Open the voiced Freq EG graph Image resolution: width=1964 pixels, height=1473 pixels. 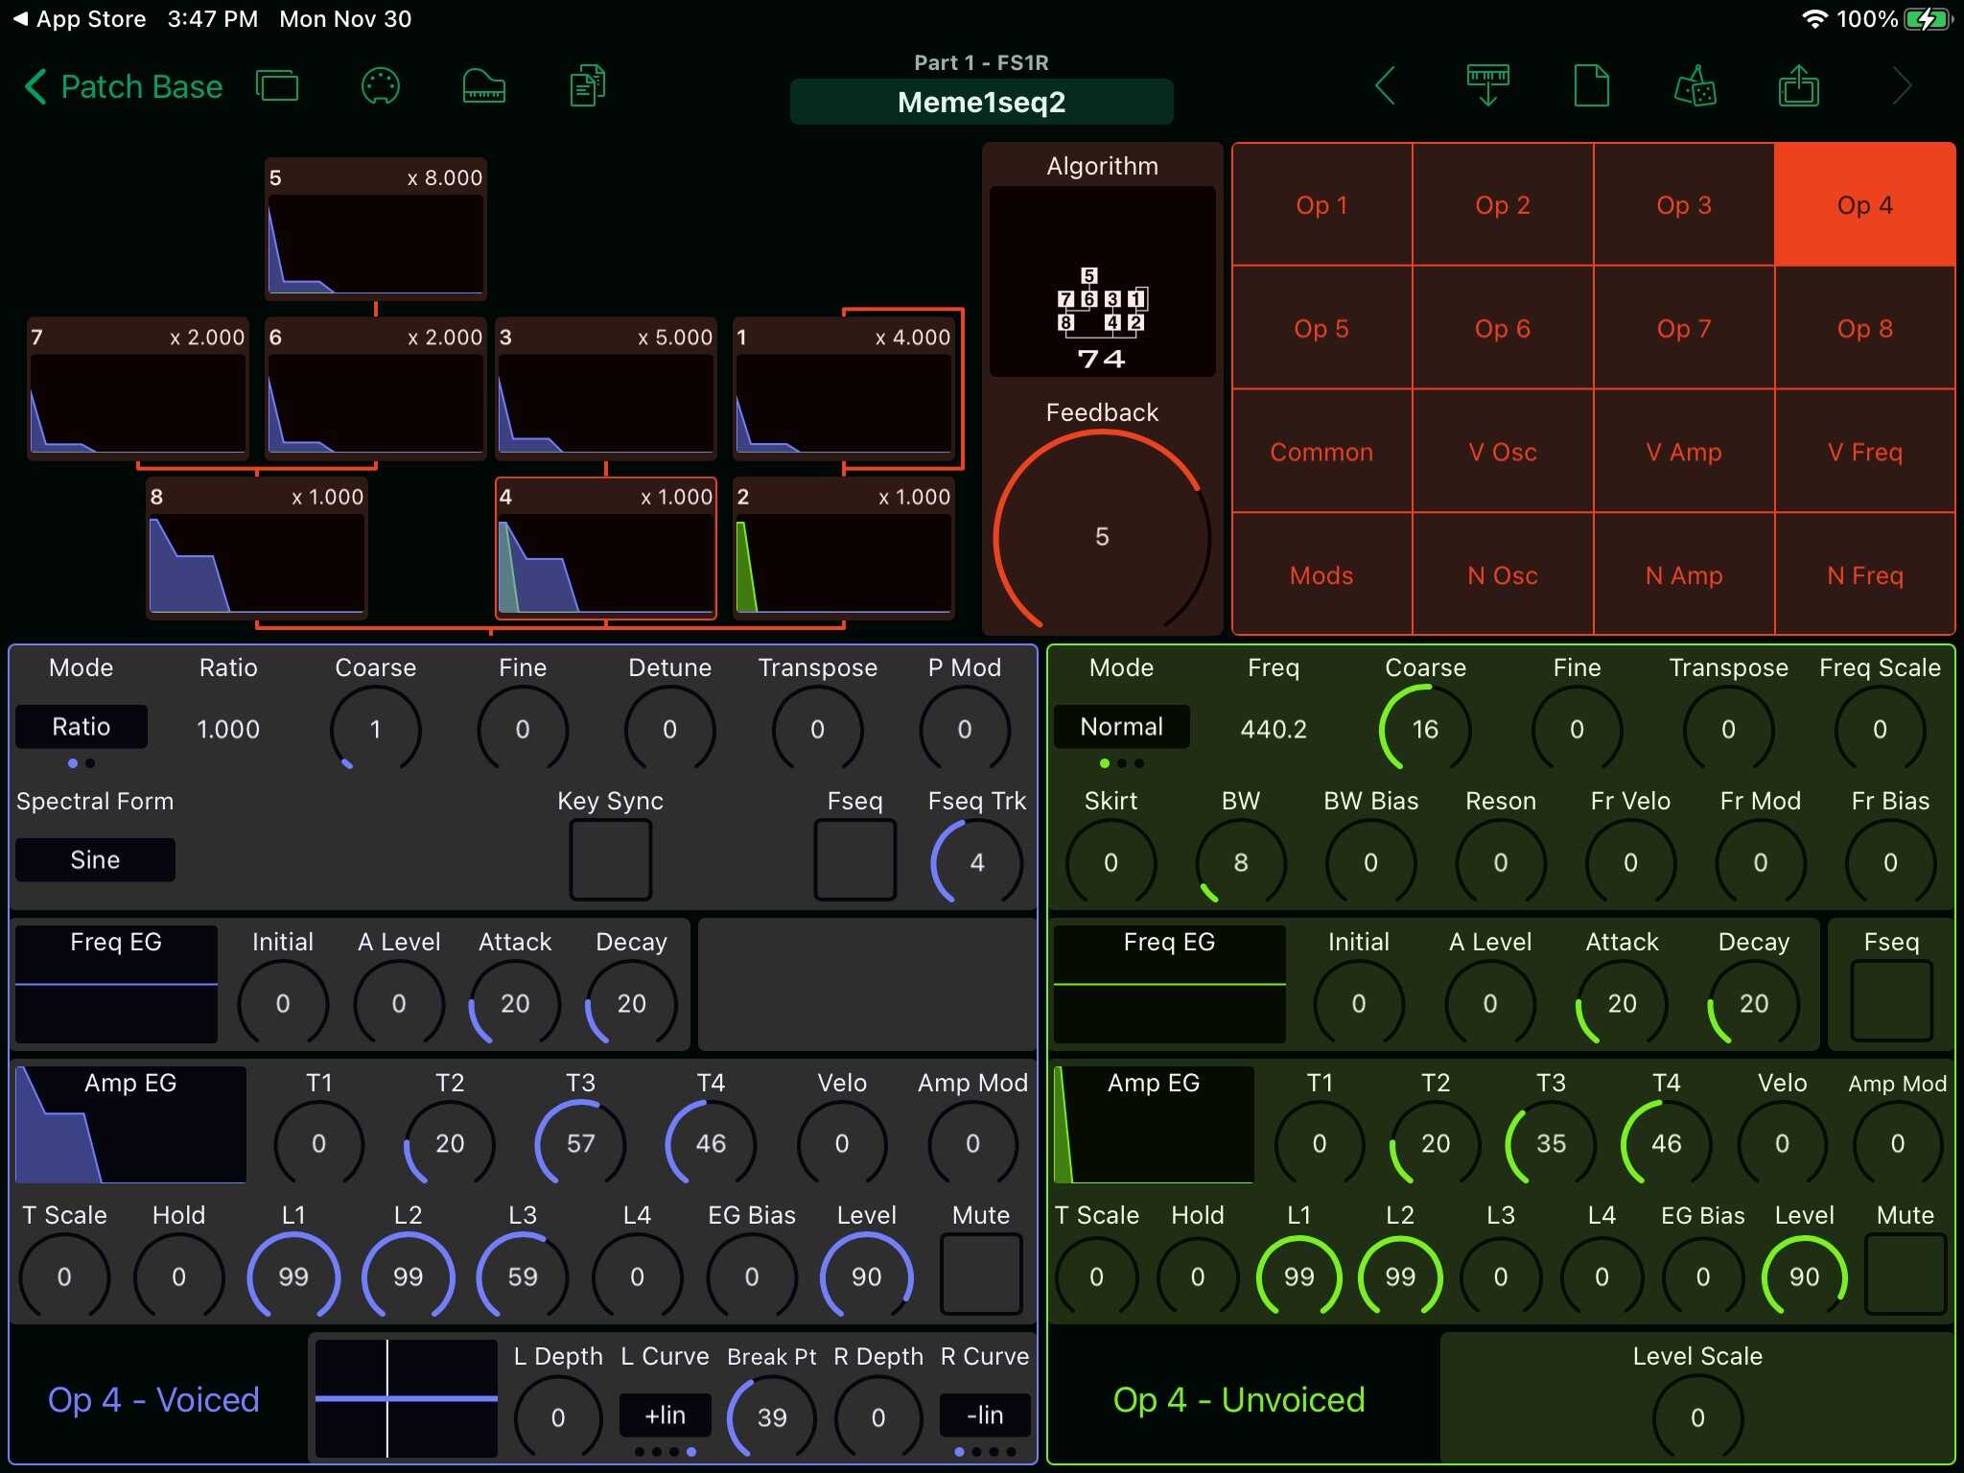[116, 984]
